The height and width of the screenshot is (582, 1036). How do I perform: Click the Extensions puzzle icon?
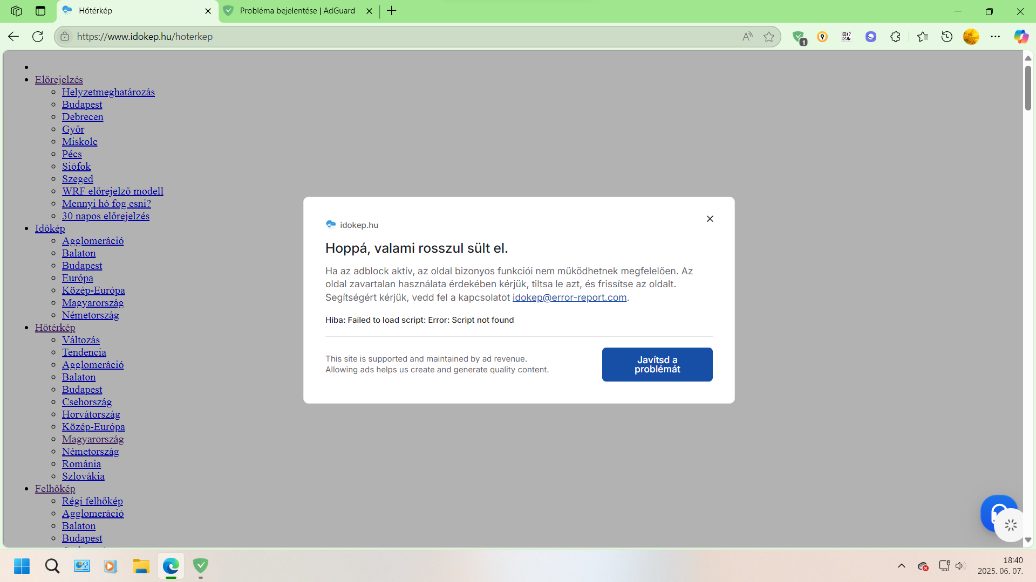tap(895, 36)
